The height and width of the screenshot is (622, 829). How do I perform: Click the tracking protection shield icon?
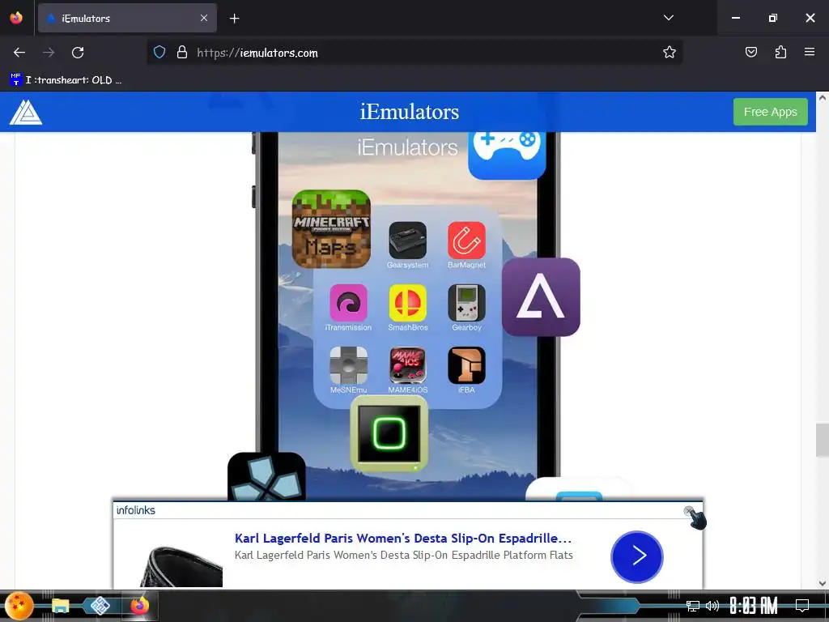pyautogui.click(x=159, y=53)
